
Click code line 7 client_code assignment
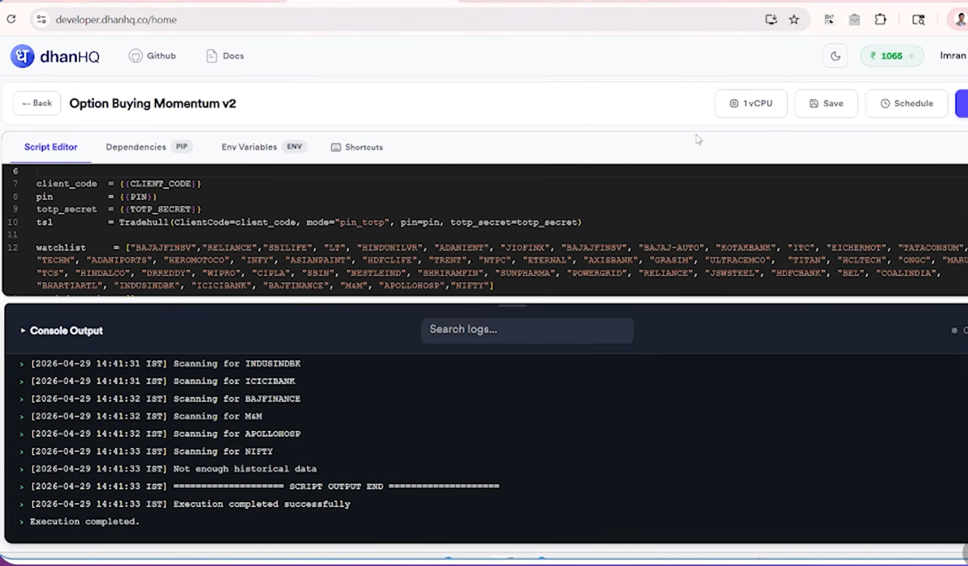pyautogui.click(x=119, y=184)
